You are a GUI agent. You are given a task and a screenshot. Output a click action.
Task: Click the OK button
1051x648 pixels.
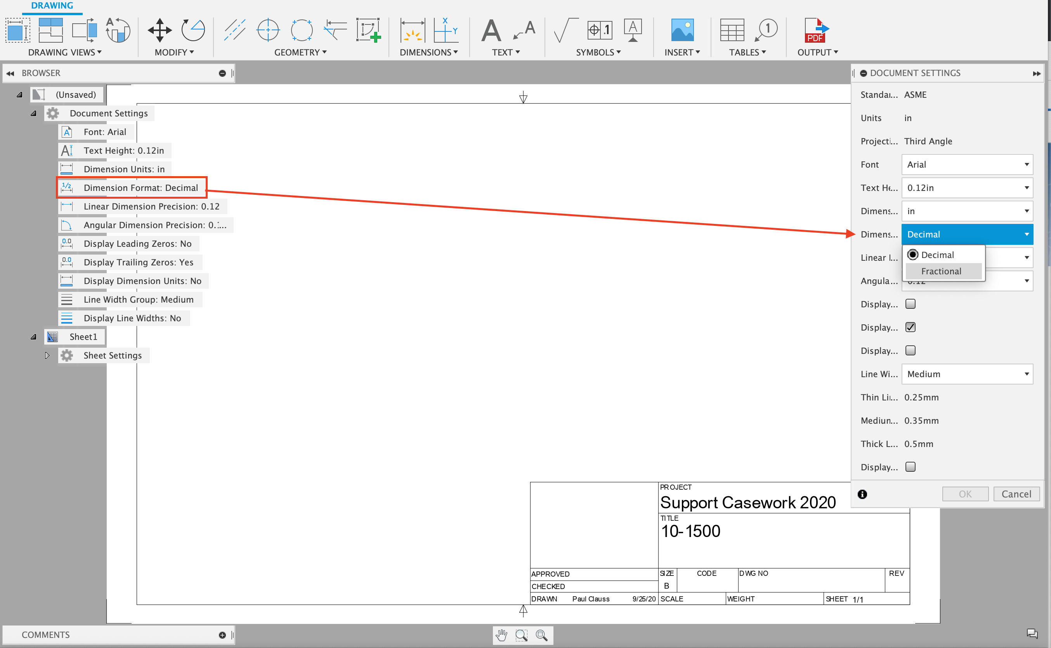pos(965,494)
